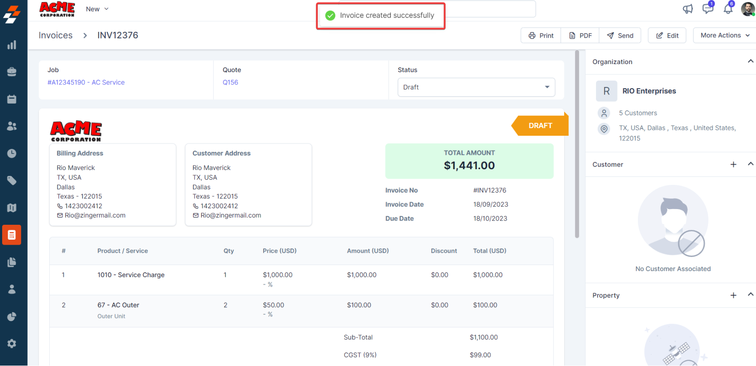Go back to Invoices breadcrumb
This screenshot has height=366, width=756.
coord(56,36)
